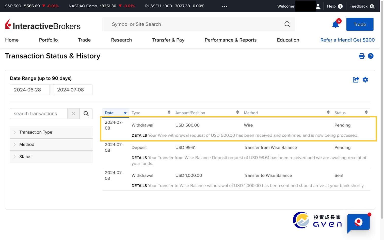Click the search magnifier in site search
Screen dimensions: 384x240
[x=287, y=24]
